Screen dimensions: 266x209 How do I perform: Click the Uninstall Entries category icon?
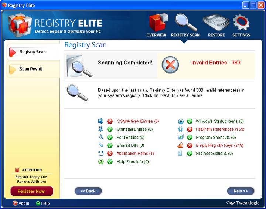101,129
